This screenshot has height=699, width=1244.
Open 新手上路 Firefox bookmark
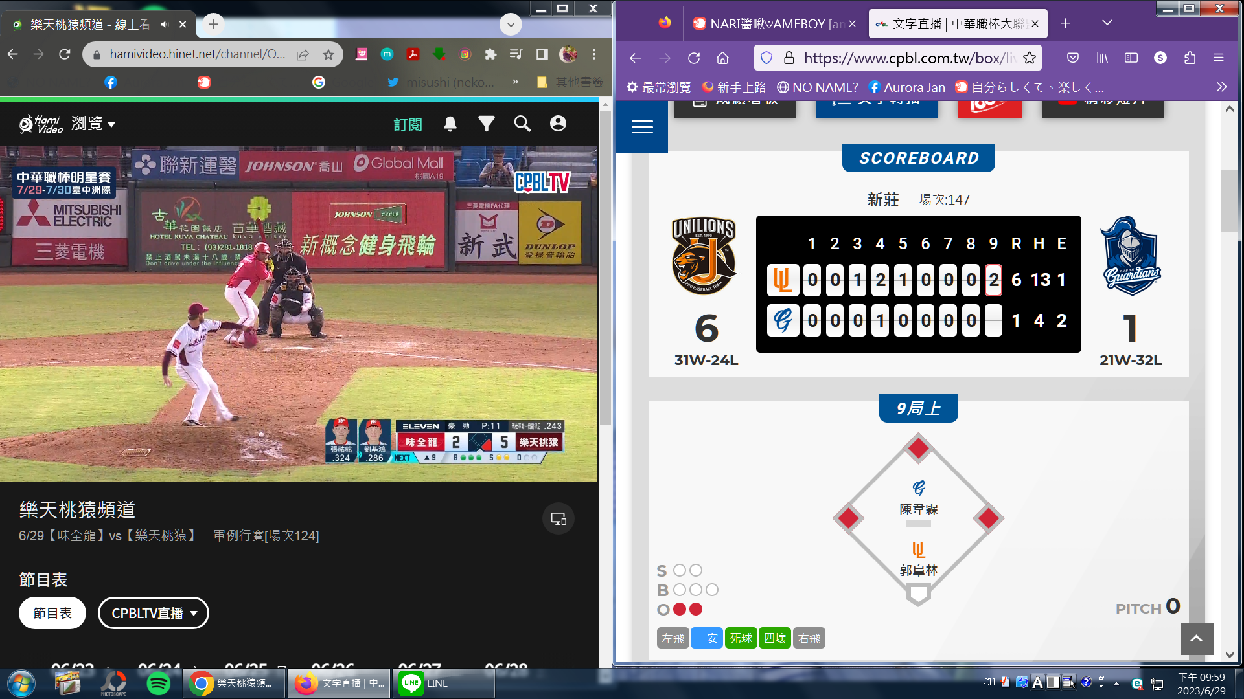(734, 87)
